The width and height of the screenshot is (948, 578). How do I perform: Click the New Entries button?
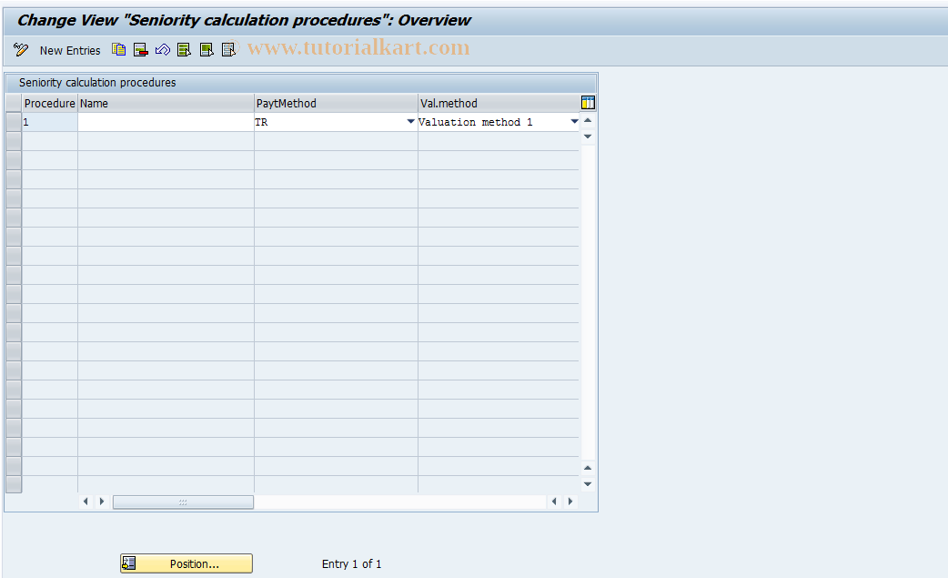coord(70,51)
